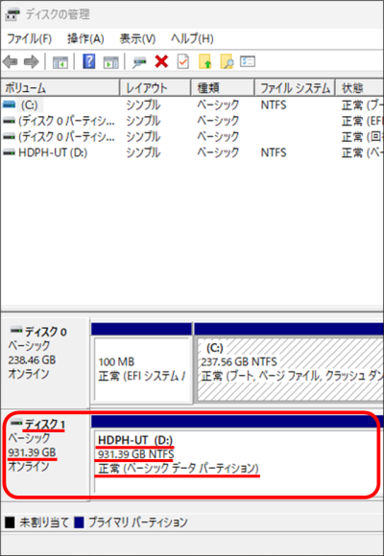Click the connect disk drive toolbar icon
The height and width of the screenshot is (556, 384).
[139, 62]
